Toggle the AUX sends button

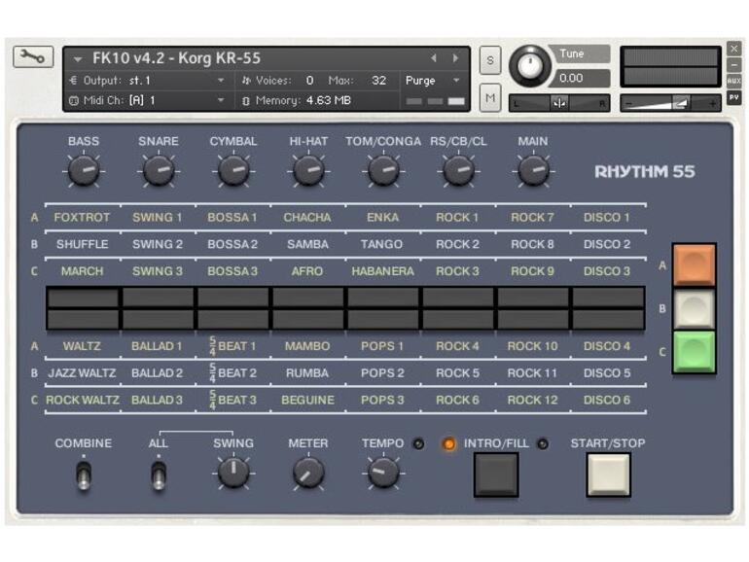click(x=734, y=81)
